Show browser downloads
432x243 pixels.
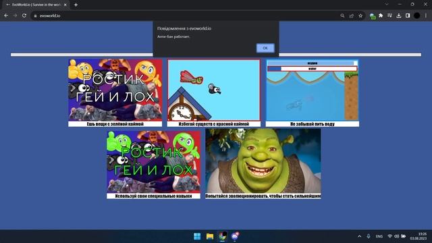(x=399, y=16)
